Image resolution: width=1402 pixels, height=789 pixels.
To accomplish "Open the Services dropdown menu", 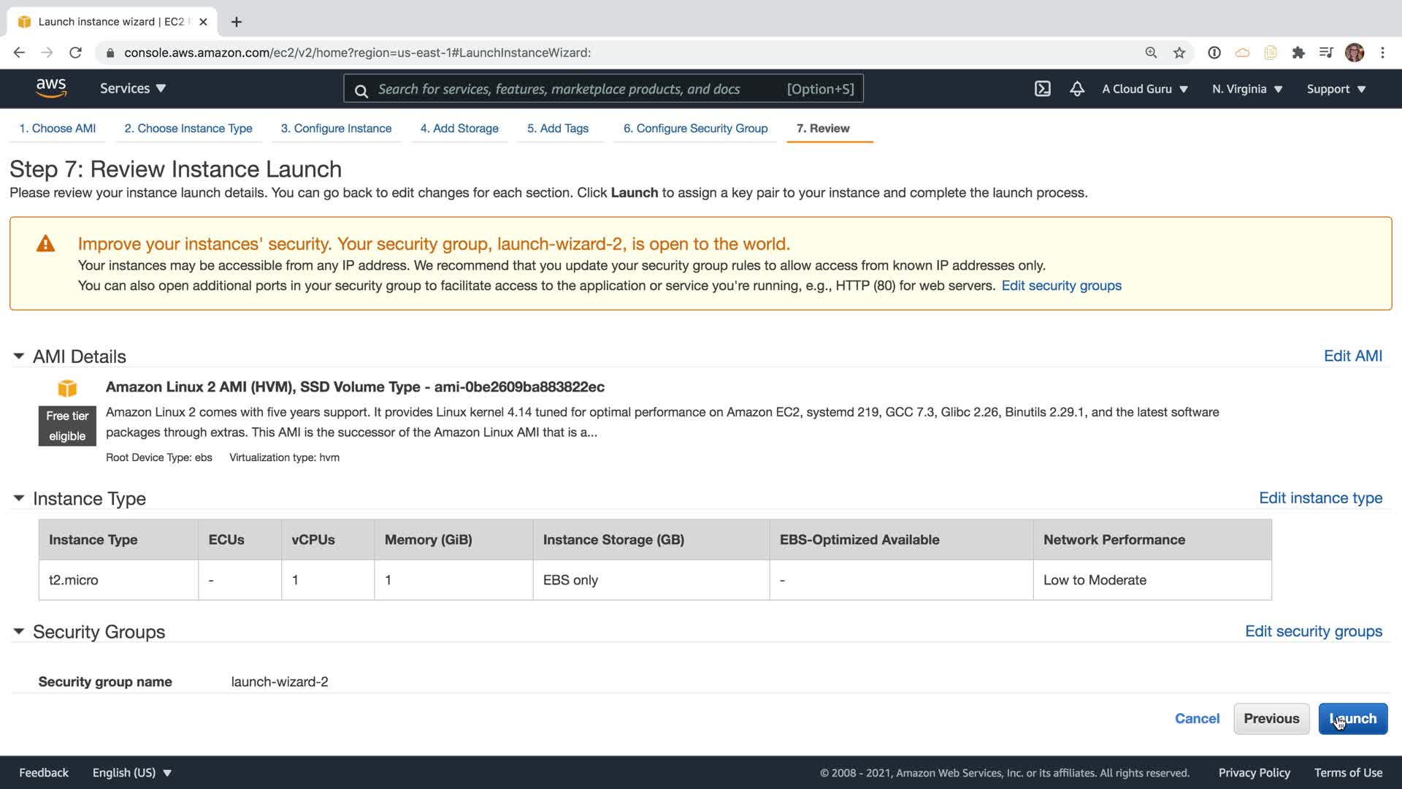I will point(133,88).
